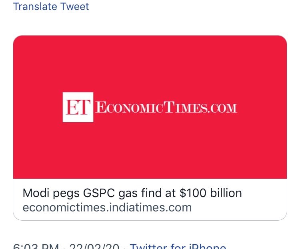This screenshot has width=300, height=249.
Task: Open the Modi pegs GSPC headline
Action: point(132,193)
